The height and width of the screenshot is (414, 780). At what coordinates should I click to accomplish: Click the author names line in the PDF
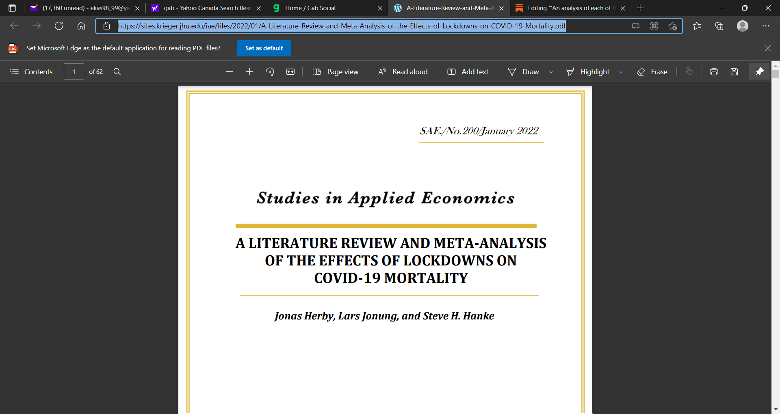[x=384, y=316]
